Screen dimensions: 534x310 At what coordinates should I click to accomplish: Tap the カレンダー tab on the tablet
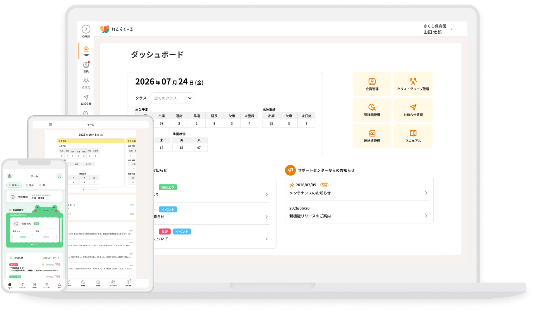[x=113, y=283]
